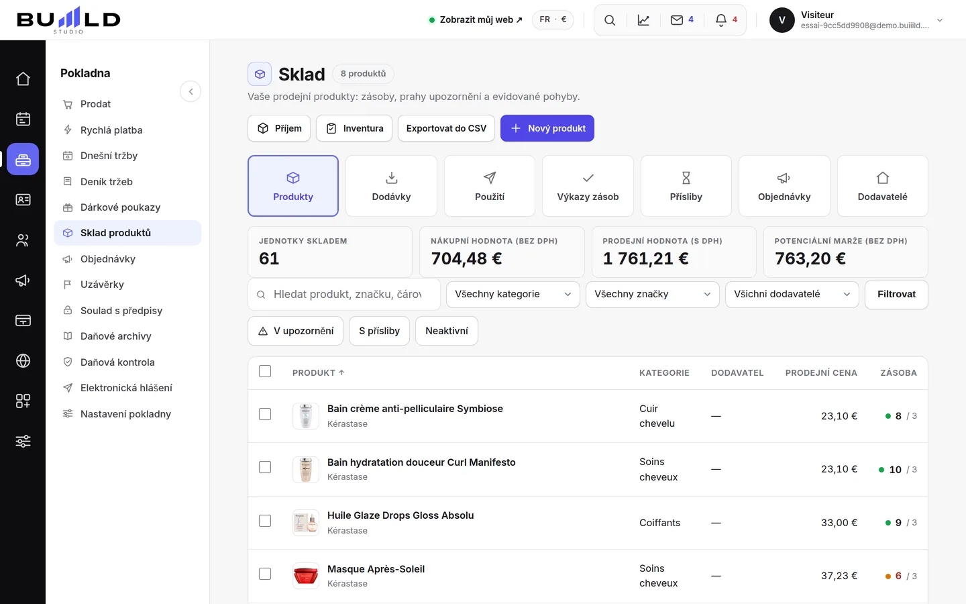Open the statistics chart icon in the header
The image size is (966, 604).
tap(643, 20)
